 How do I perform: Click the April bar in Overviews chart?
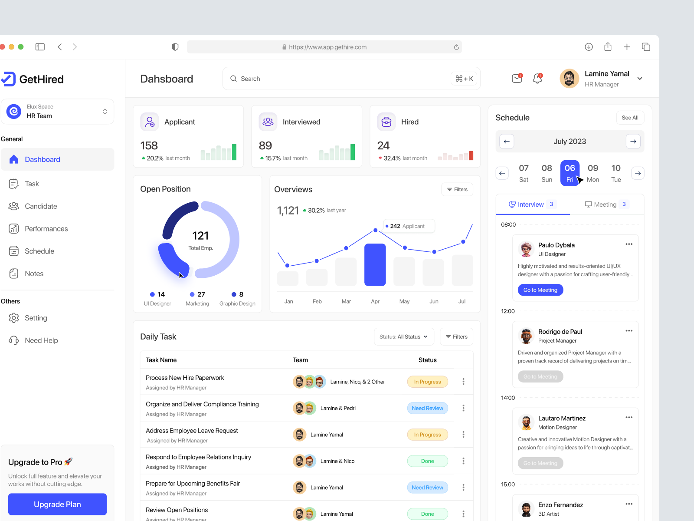[x=375, y=265]
